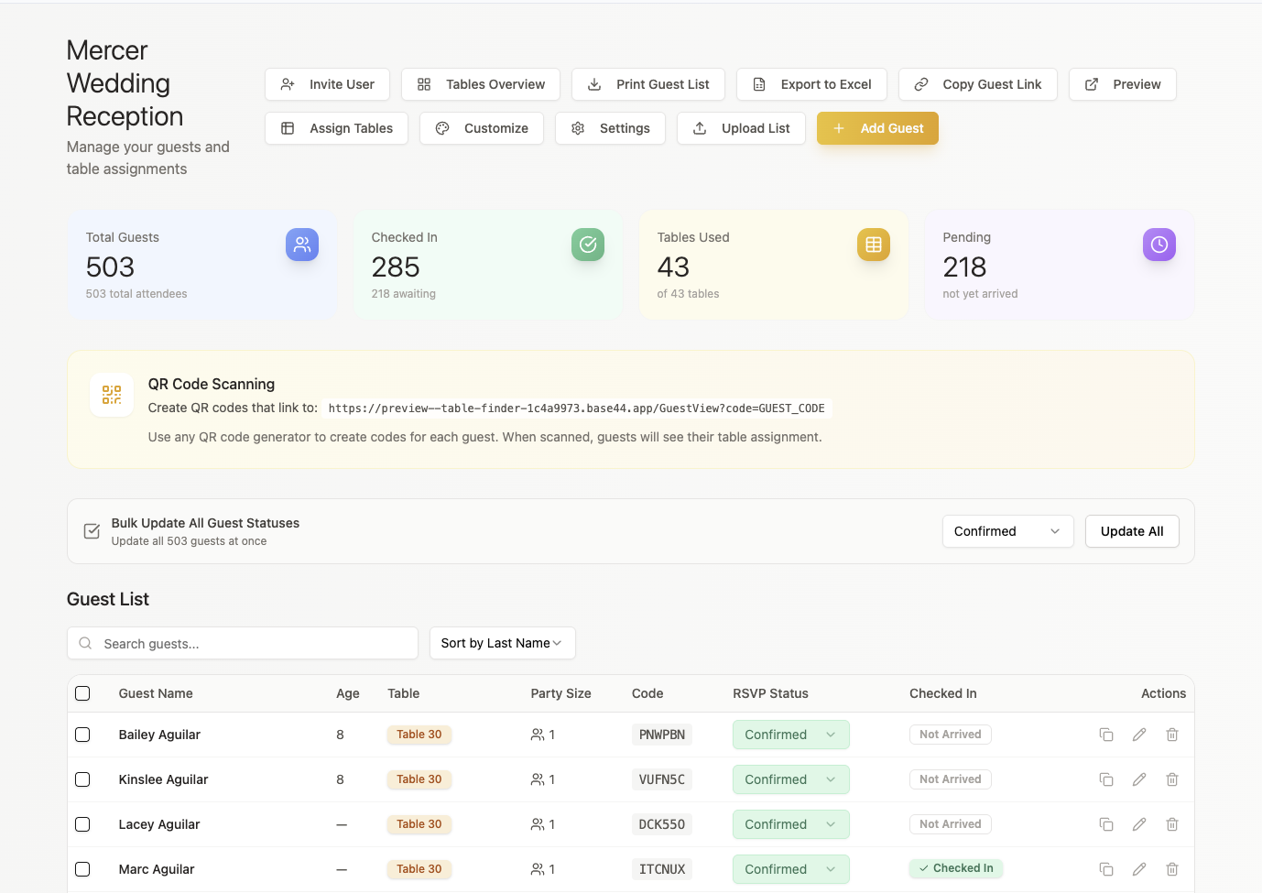
Task: Click the magnifier icon in search box
Action: pos(85,643)
